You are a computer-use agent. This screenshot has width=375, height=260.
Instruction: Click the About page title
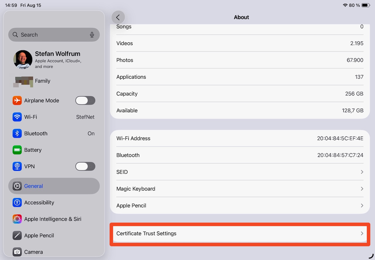pos(241,17)
